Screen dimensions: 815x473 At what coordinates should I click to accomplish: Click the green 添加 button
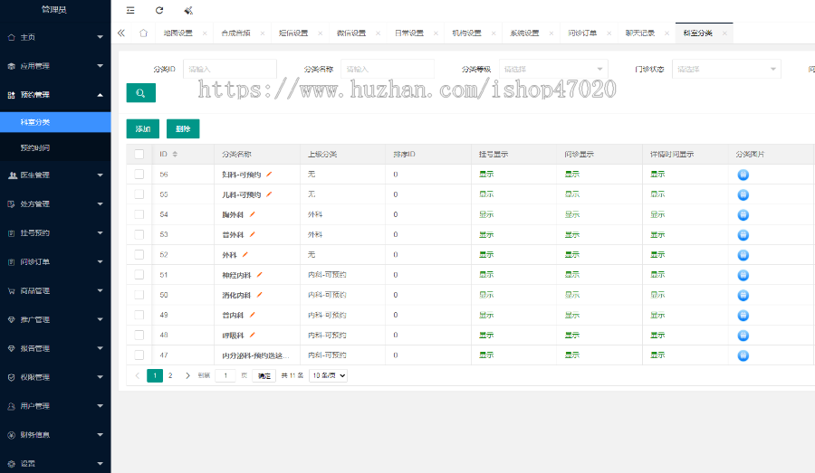pyautogui.click(x=143, y=128)
